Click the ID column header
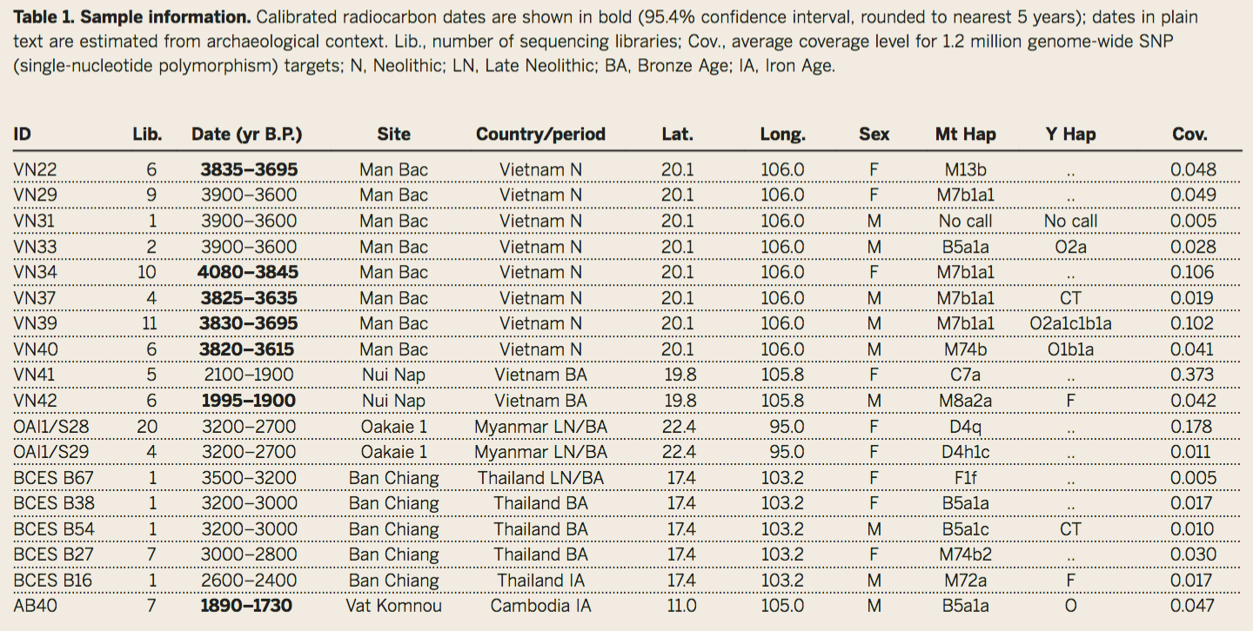1253x631 pixels. pos(23,135)
